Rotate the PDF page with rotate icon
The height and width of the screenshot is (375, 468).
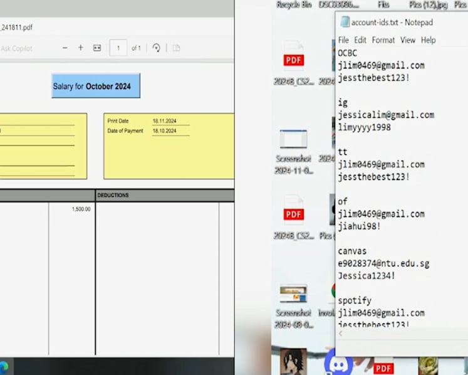tap(157, 48)
